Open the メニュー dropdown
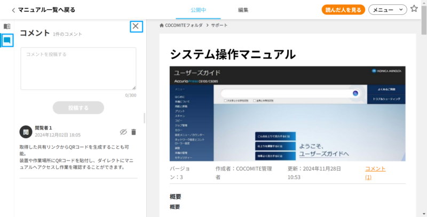Screen dimensions: 427x217 pyautogui.click(x=388, y=10)
